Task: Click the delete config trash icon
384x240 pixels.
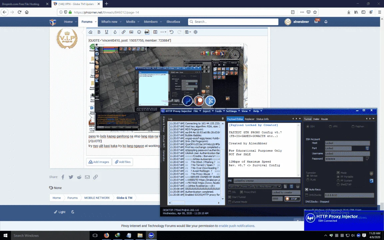Action: pos(298,187)
